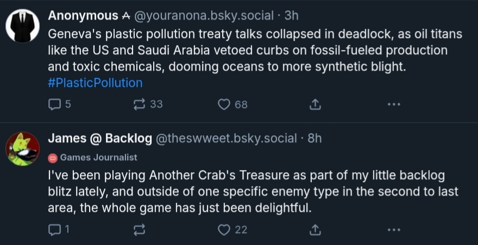Reply to the Anonymous plastic pollution post
Screen dimensions: 478x245
tap(54, 104)
